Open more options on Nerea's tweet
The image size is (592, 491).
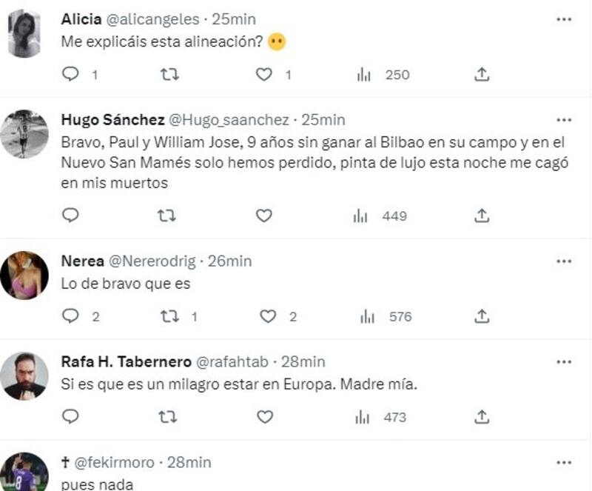pos(564,261)
